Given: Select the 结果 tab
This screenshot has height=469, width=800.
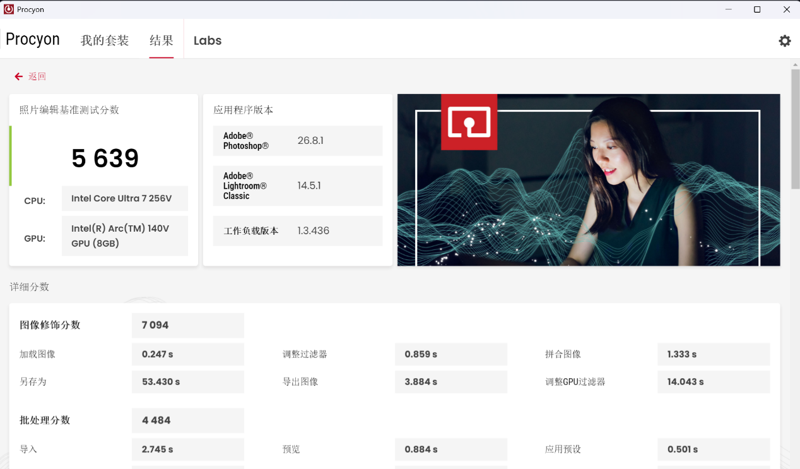Looking at the screenshot, I should pos(162,39).
